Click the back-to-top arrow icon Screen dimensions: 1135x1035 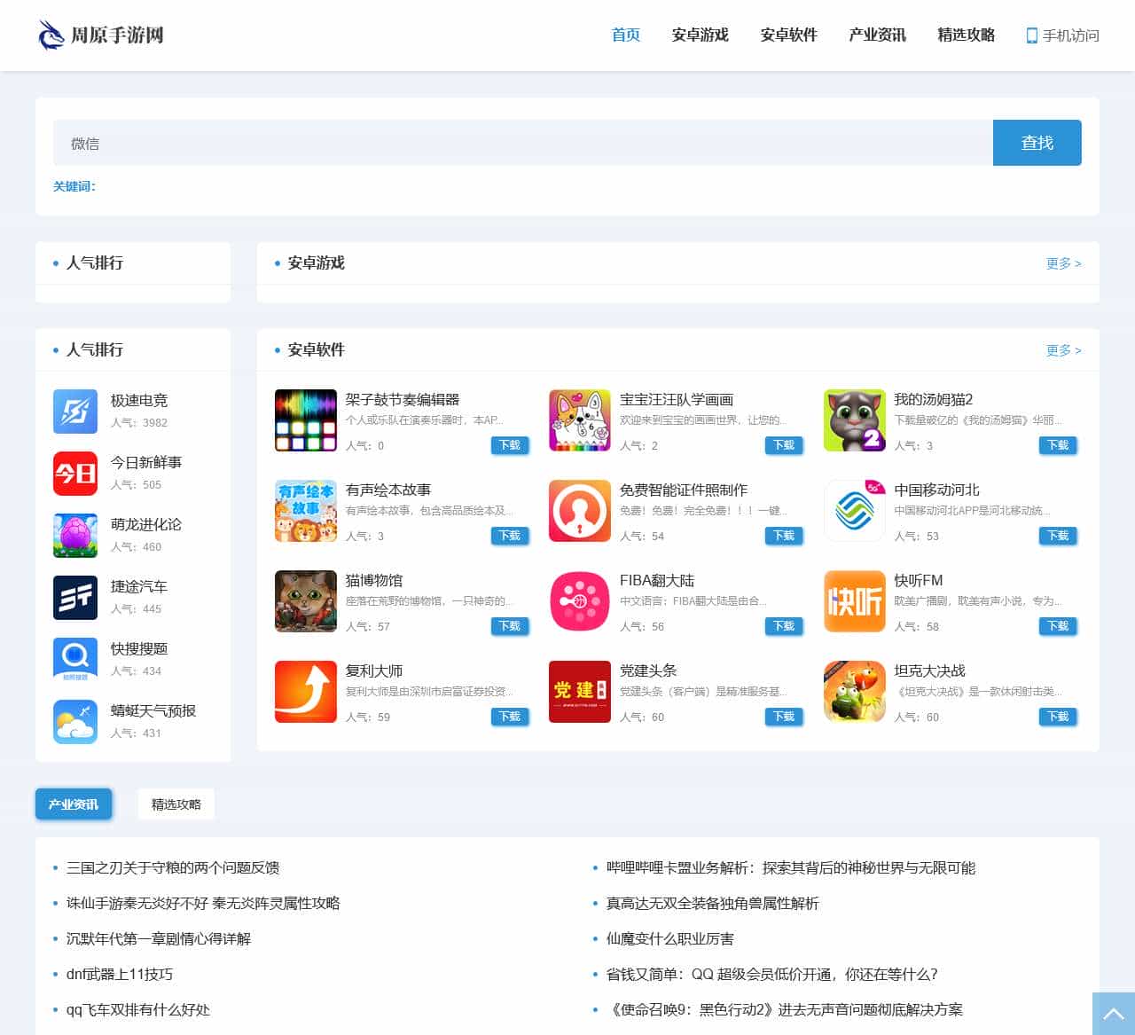(1113, 1014)
